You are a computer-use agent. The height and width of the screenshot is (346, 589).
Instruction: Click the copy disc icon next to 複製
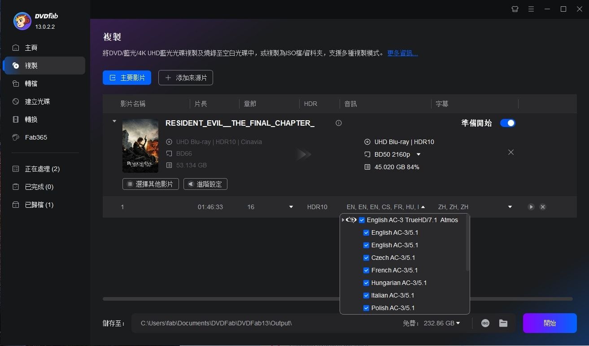(x=16, y=66)
